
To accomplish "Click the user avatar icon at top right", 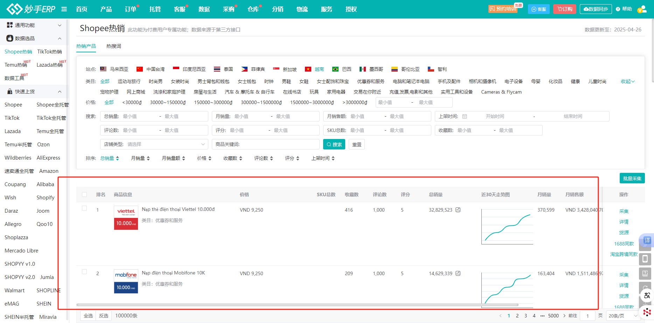I will pyautogui.click(x=642, y=9).
